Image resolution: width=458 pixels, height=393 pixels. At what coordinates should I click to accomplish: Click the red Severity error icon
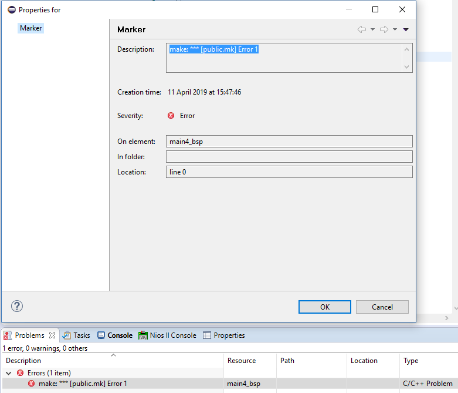pos(171,116)
